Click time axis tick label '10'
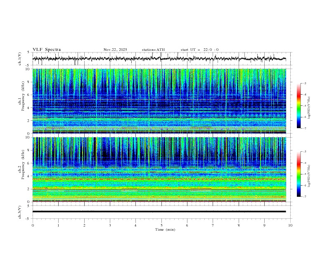 pos(290,225)
